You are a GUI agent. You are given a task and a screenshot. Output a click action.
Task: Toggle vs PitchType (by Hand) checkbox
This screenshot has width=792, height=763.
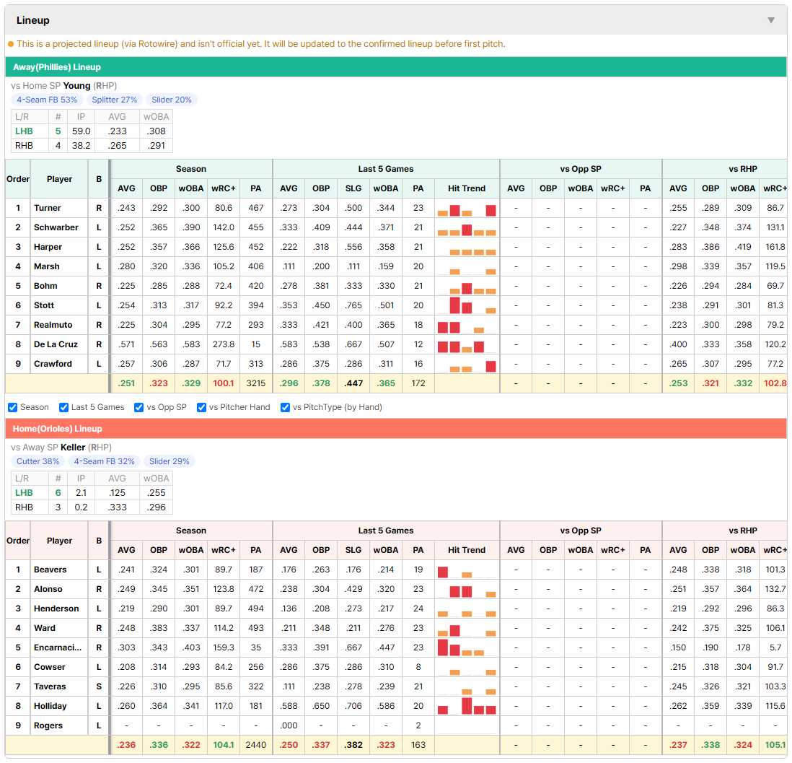286,408
